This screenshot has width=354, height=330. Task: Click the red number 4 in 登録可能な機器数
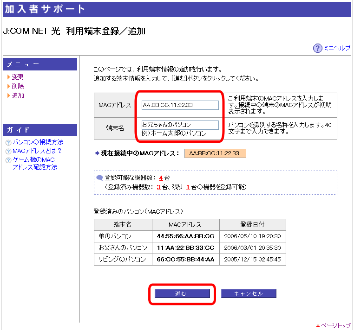(161, 178)
